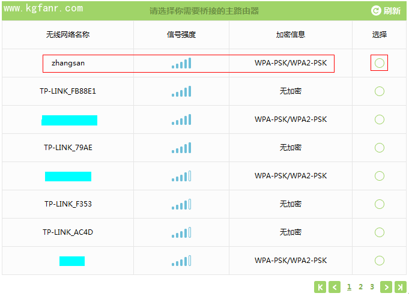Click signal bars for TP-LINK_AC4D

(x=181, y=232)
